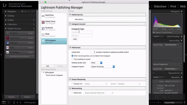Click Hard Drive icon in left Publish Services panel
This screenshot has height=105, width=187.
8,33
